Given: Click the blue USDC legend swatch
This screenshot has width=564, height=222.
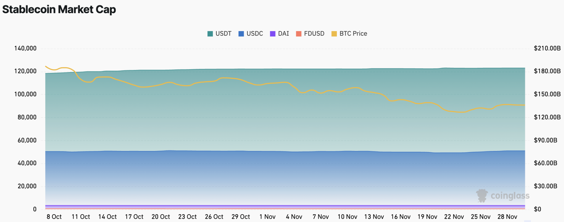Looking at the screenshot, I should coord(241,34).
